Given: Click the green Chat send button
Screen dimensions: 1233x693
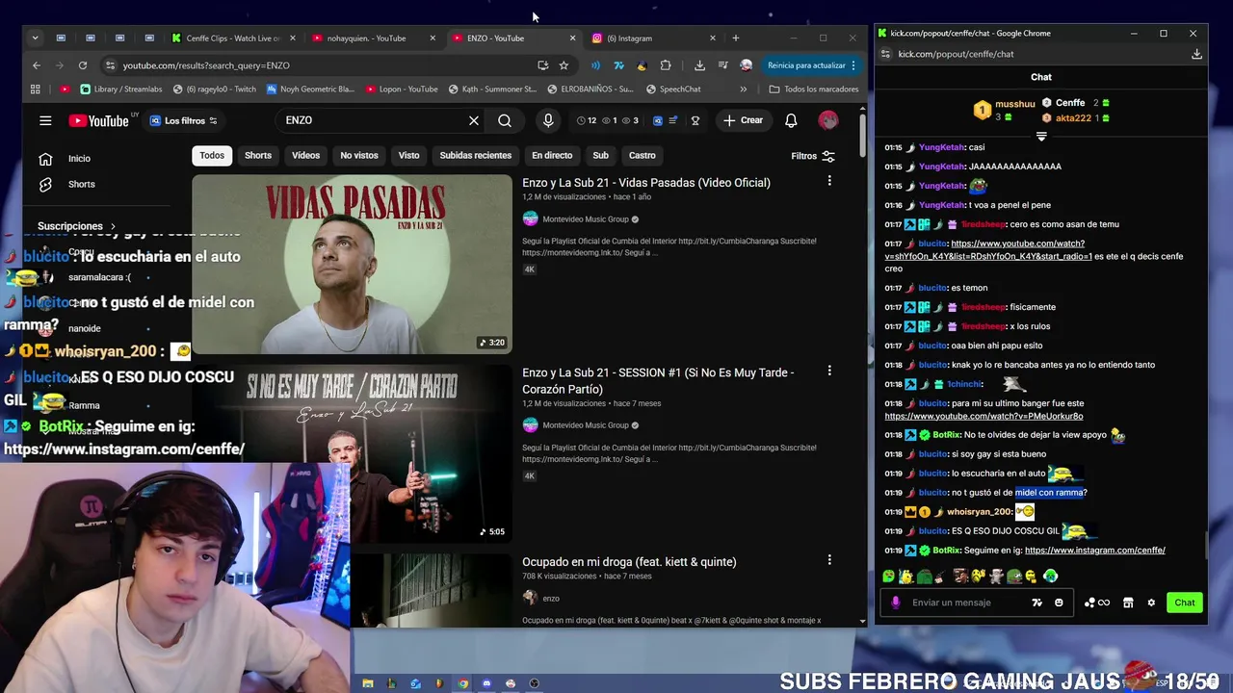Looking at the screenshot, I should 1184,603.
